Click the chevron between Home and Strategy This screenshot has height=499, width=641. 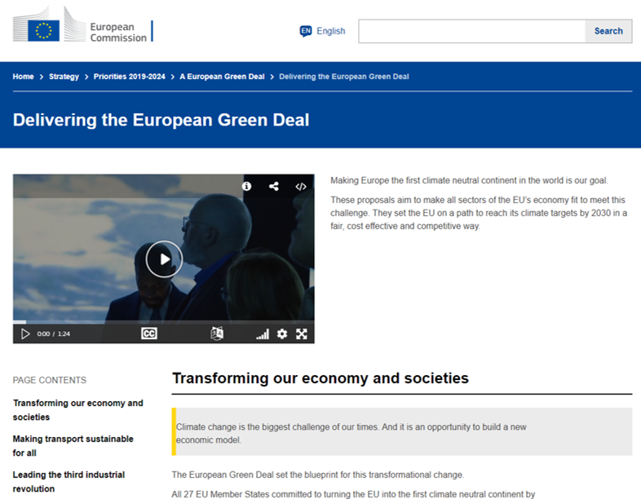click(42, 77)
